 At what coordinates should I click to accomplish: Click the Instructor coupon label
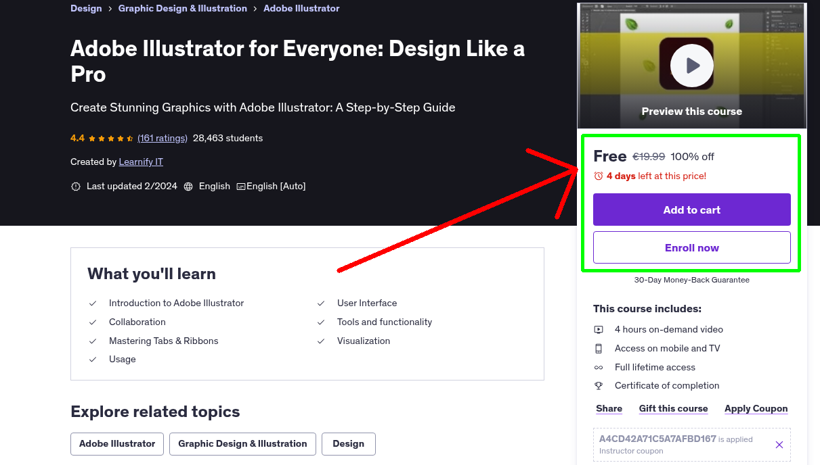click(631, 451)
